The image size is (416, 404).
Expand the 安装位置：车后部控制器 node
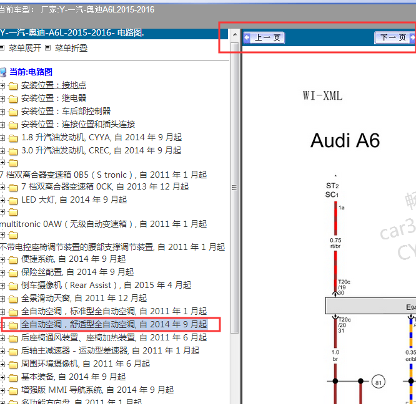[2, 112]
